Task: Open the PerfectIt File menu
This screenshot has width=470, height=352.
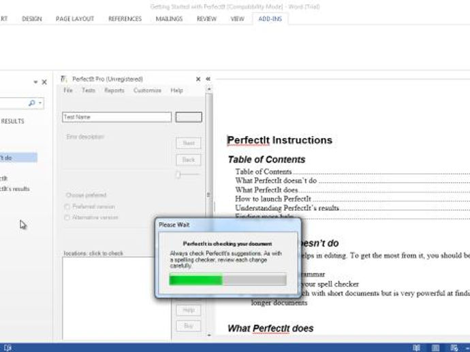Action: click(x=68, y=90)
